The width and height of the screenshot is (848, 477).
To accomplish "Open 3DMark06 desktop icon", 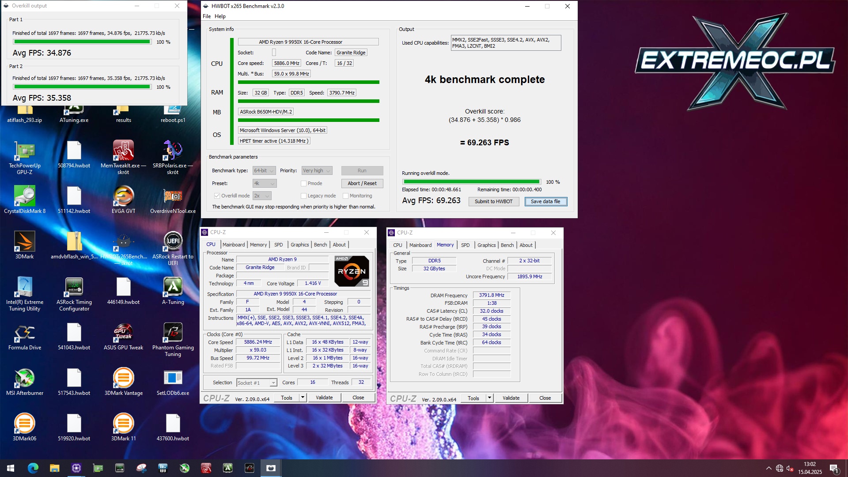I will click(x=25, y=428).
